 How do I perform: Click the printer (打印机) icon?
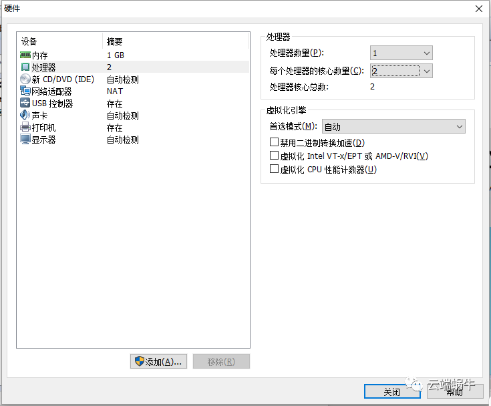25,127
